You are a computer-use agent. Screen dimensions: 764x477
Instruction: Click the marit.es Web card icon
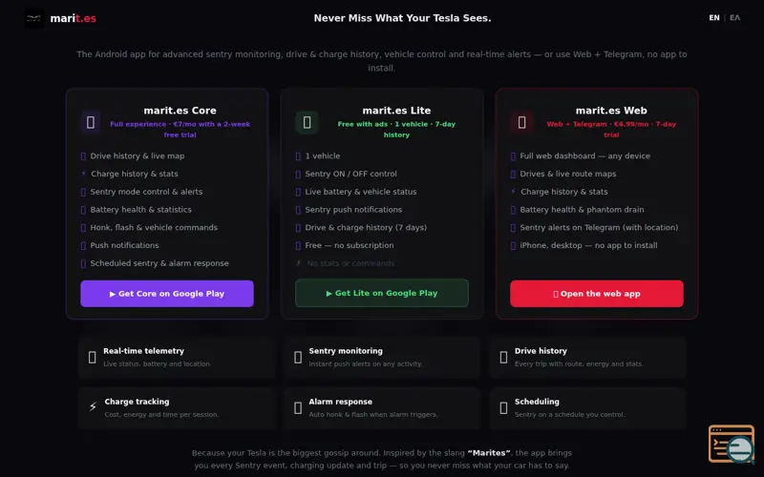[521, 122]
